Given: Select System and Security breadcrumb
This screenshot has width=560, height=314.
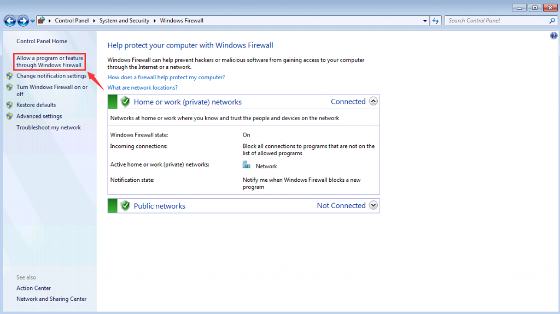Looking at the screenshot, I should (124, 21).
